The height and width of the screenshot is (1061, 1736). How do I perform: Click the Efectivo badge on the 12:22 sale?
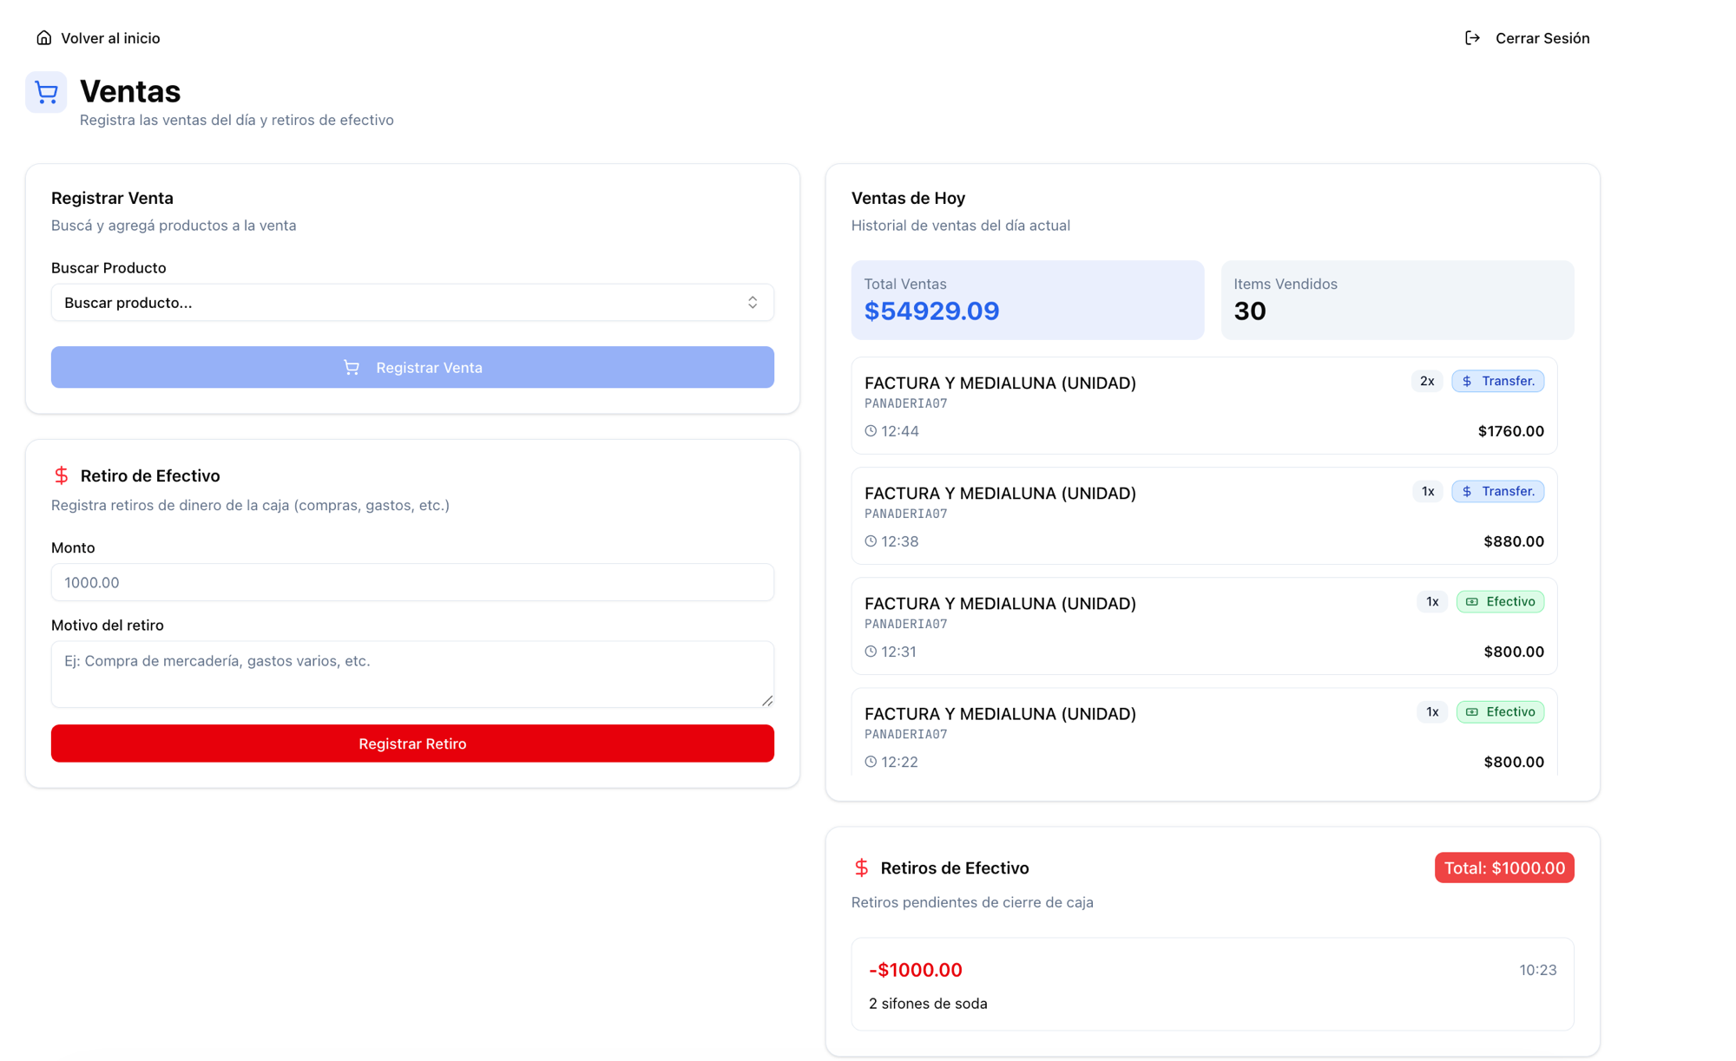(x=1501, y=712)
